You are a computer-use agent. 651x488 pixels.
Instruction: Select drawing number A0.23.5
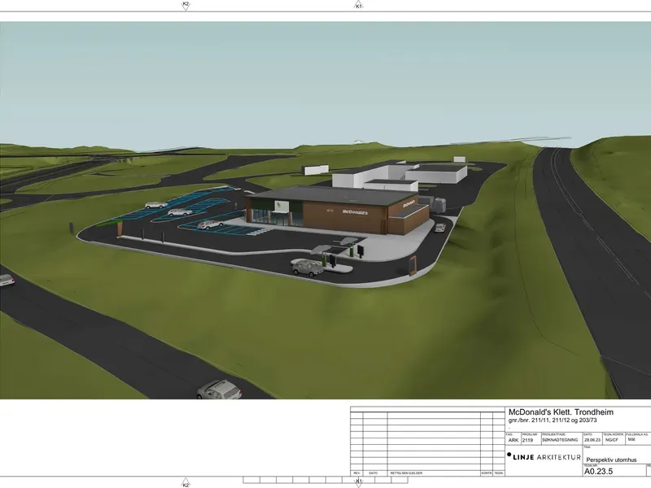598,472
